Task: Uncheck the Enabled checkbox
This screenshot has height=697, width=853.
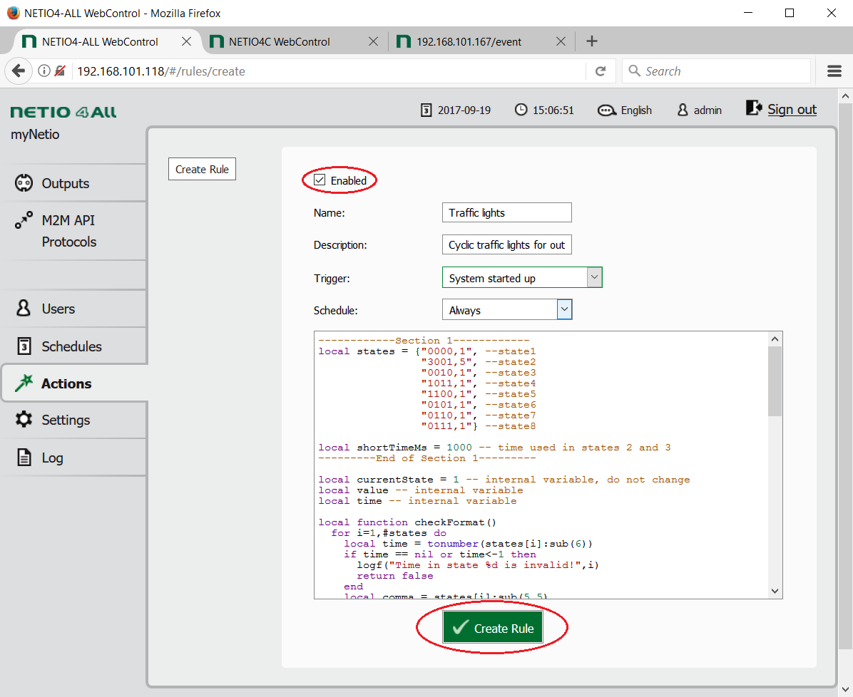Action: [320, 180]
